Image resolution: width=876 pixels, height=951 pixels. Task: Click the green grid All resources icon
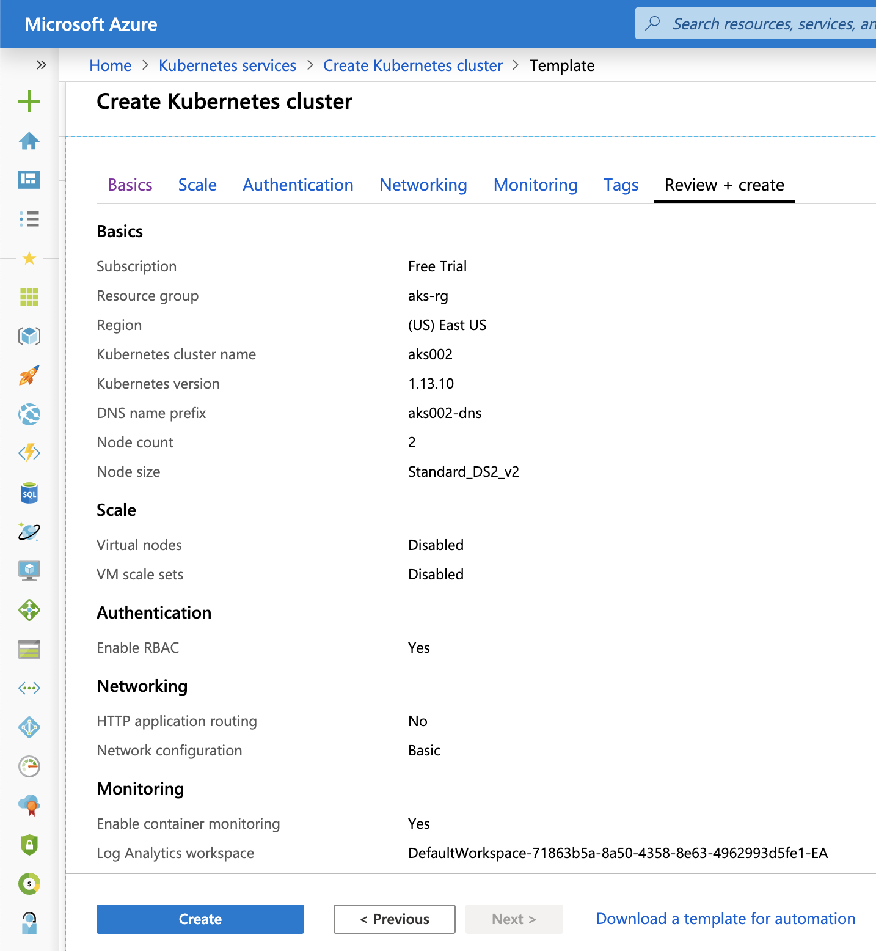(x=29, y=297)
